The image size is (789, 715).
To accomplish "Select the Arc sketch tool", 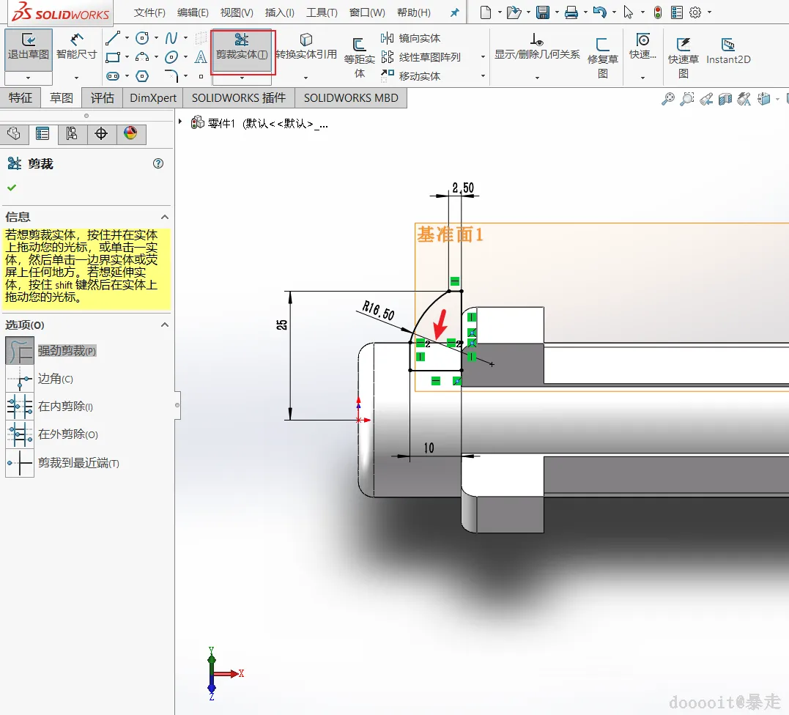I will [x=142, y=57].
